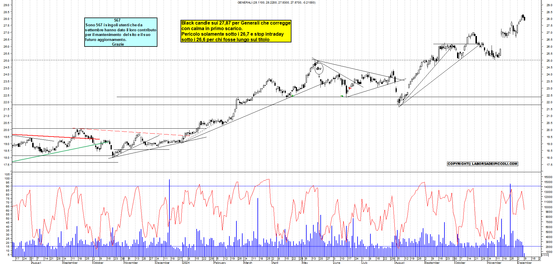Click the 'Grazie' line in the cyan box
The image size is (553, 264).
[118, 44]
